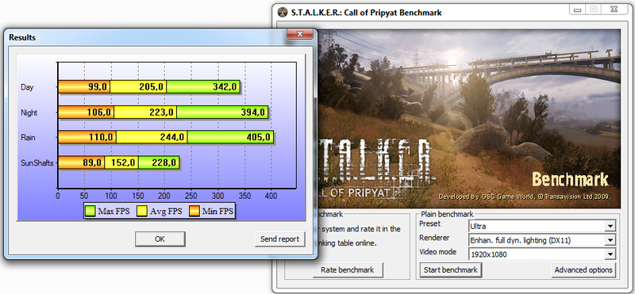Click the SunShafts min FPS orange bar
Viewport: 635px width, 294px height.
coord(82,162)
